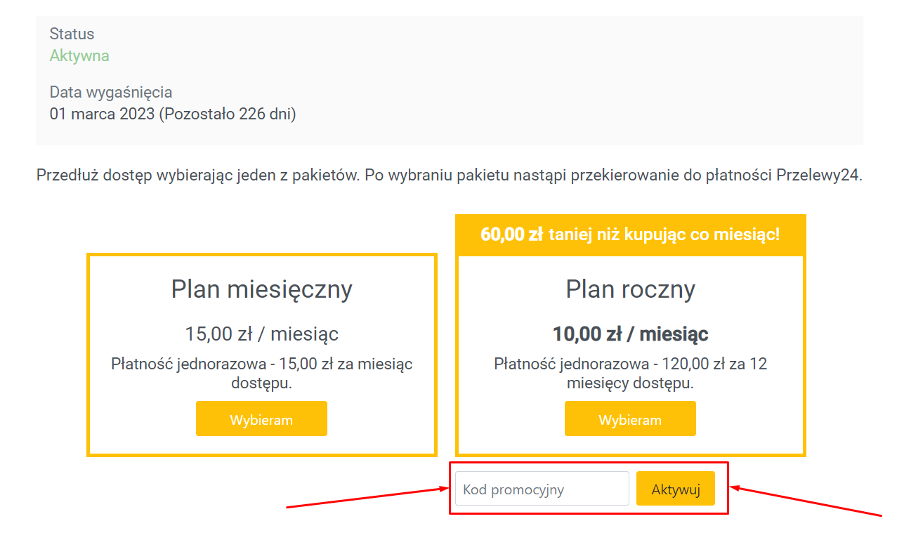Click the bold 10,00 zł / miesiąc price
Image resolution: width=904 pixels, height=547 pixels.
(630, 334)
